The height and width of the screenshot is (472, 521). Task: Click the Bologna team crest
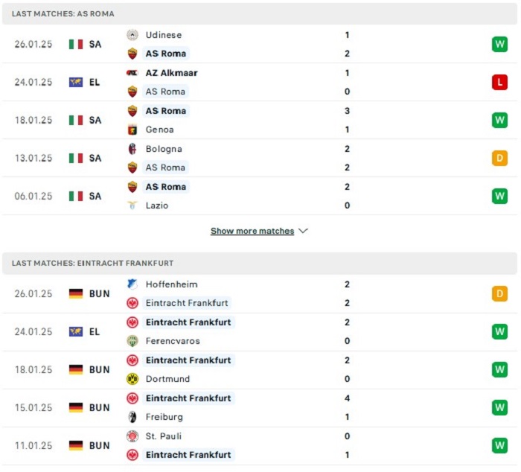click(132, 149)
